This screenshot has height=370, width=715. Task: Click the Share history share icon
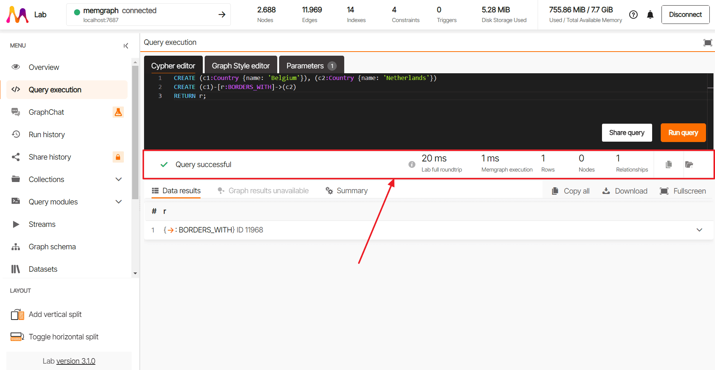16,157
